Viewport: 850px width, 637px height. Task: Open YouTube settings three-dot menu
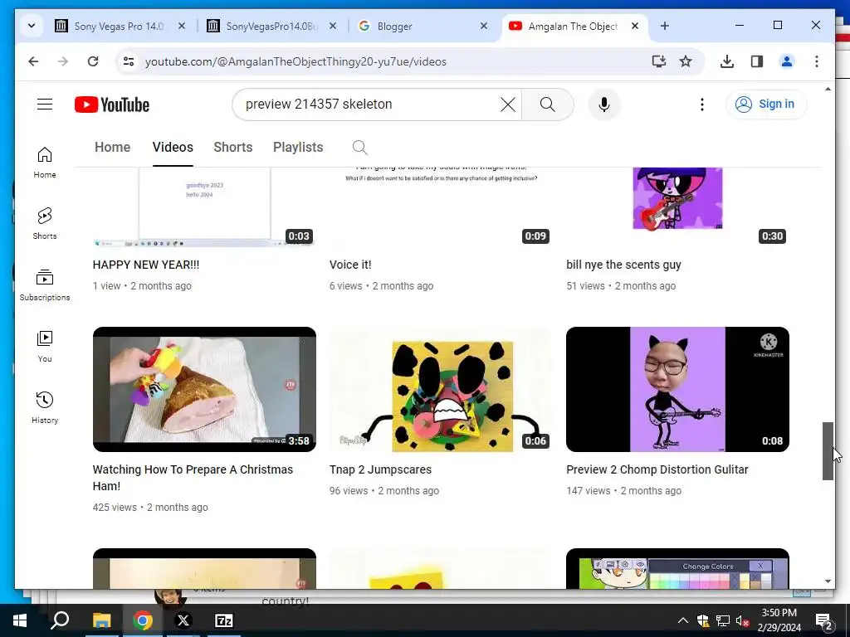702,104
